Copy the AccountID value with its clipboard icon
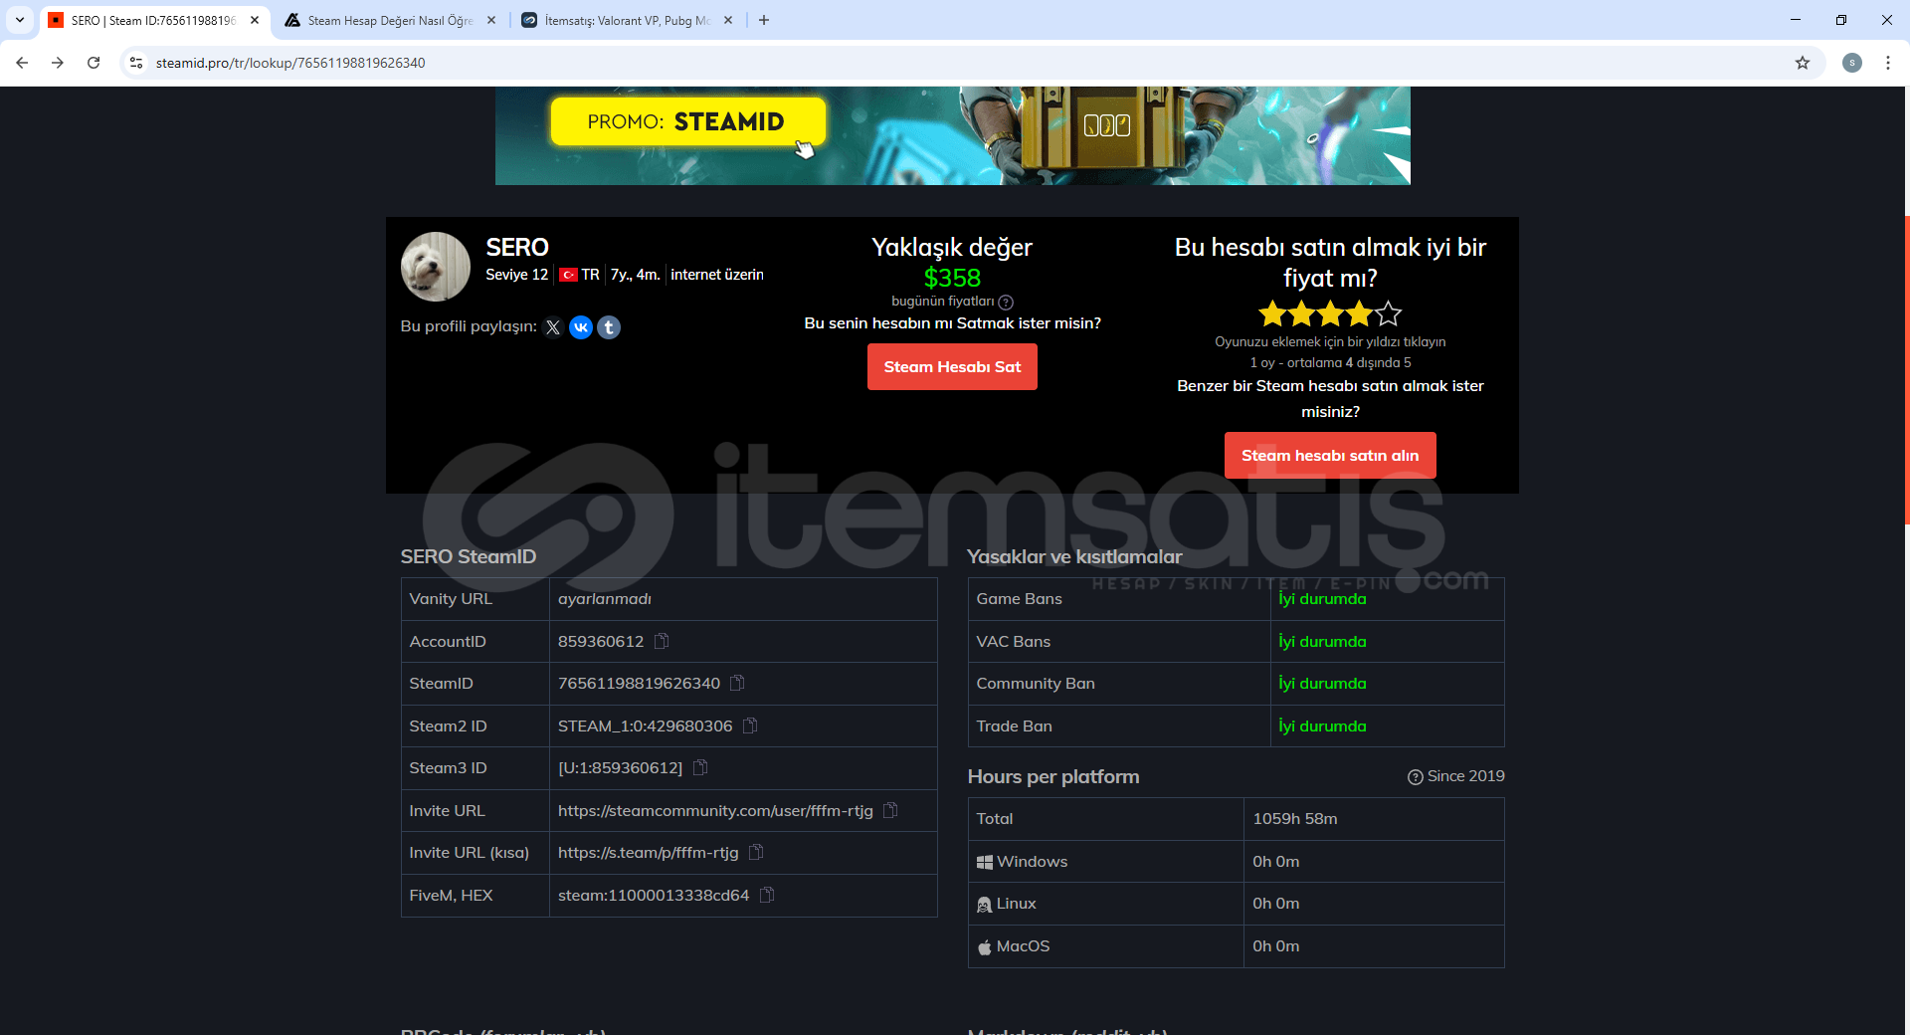 coord(662,641)
